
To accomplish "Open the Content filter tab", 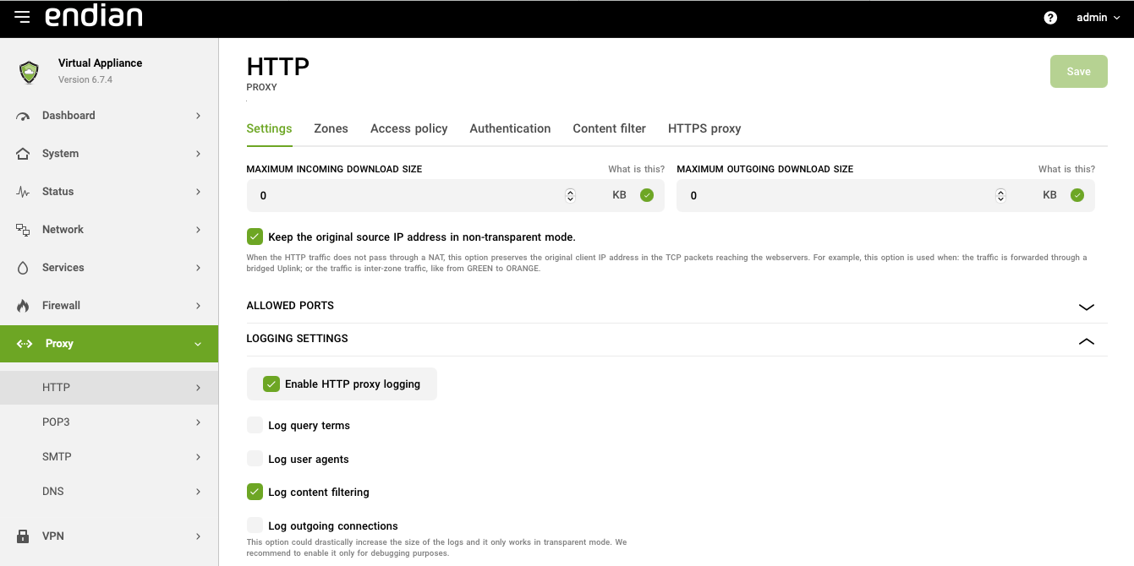I will point(609,128).
